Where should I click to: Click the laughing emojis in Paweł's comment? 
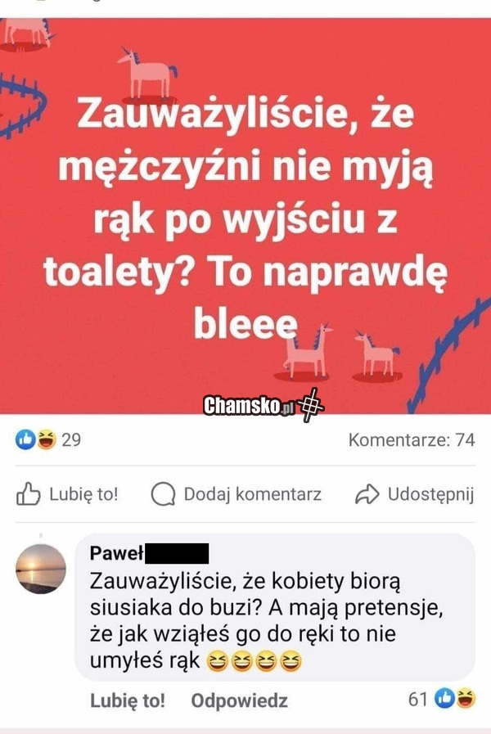coord(255,661)
